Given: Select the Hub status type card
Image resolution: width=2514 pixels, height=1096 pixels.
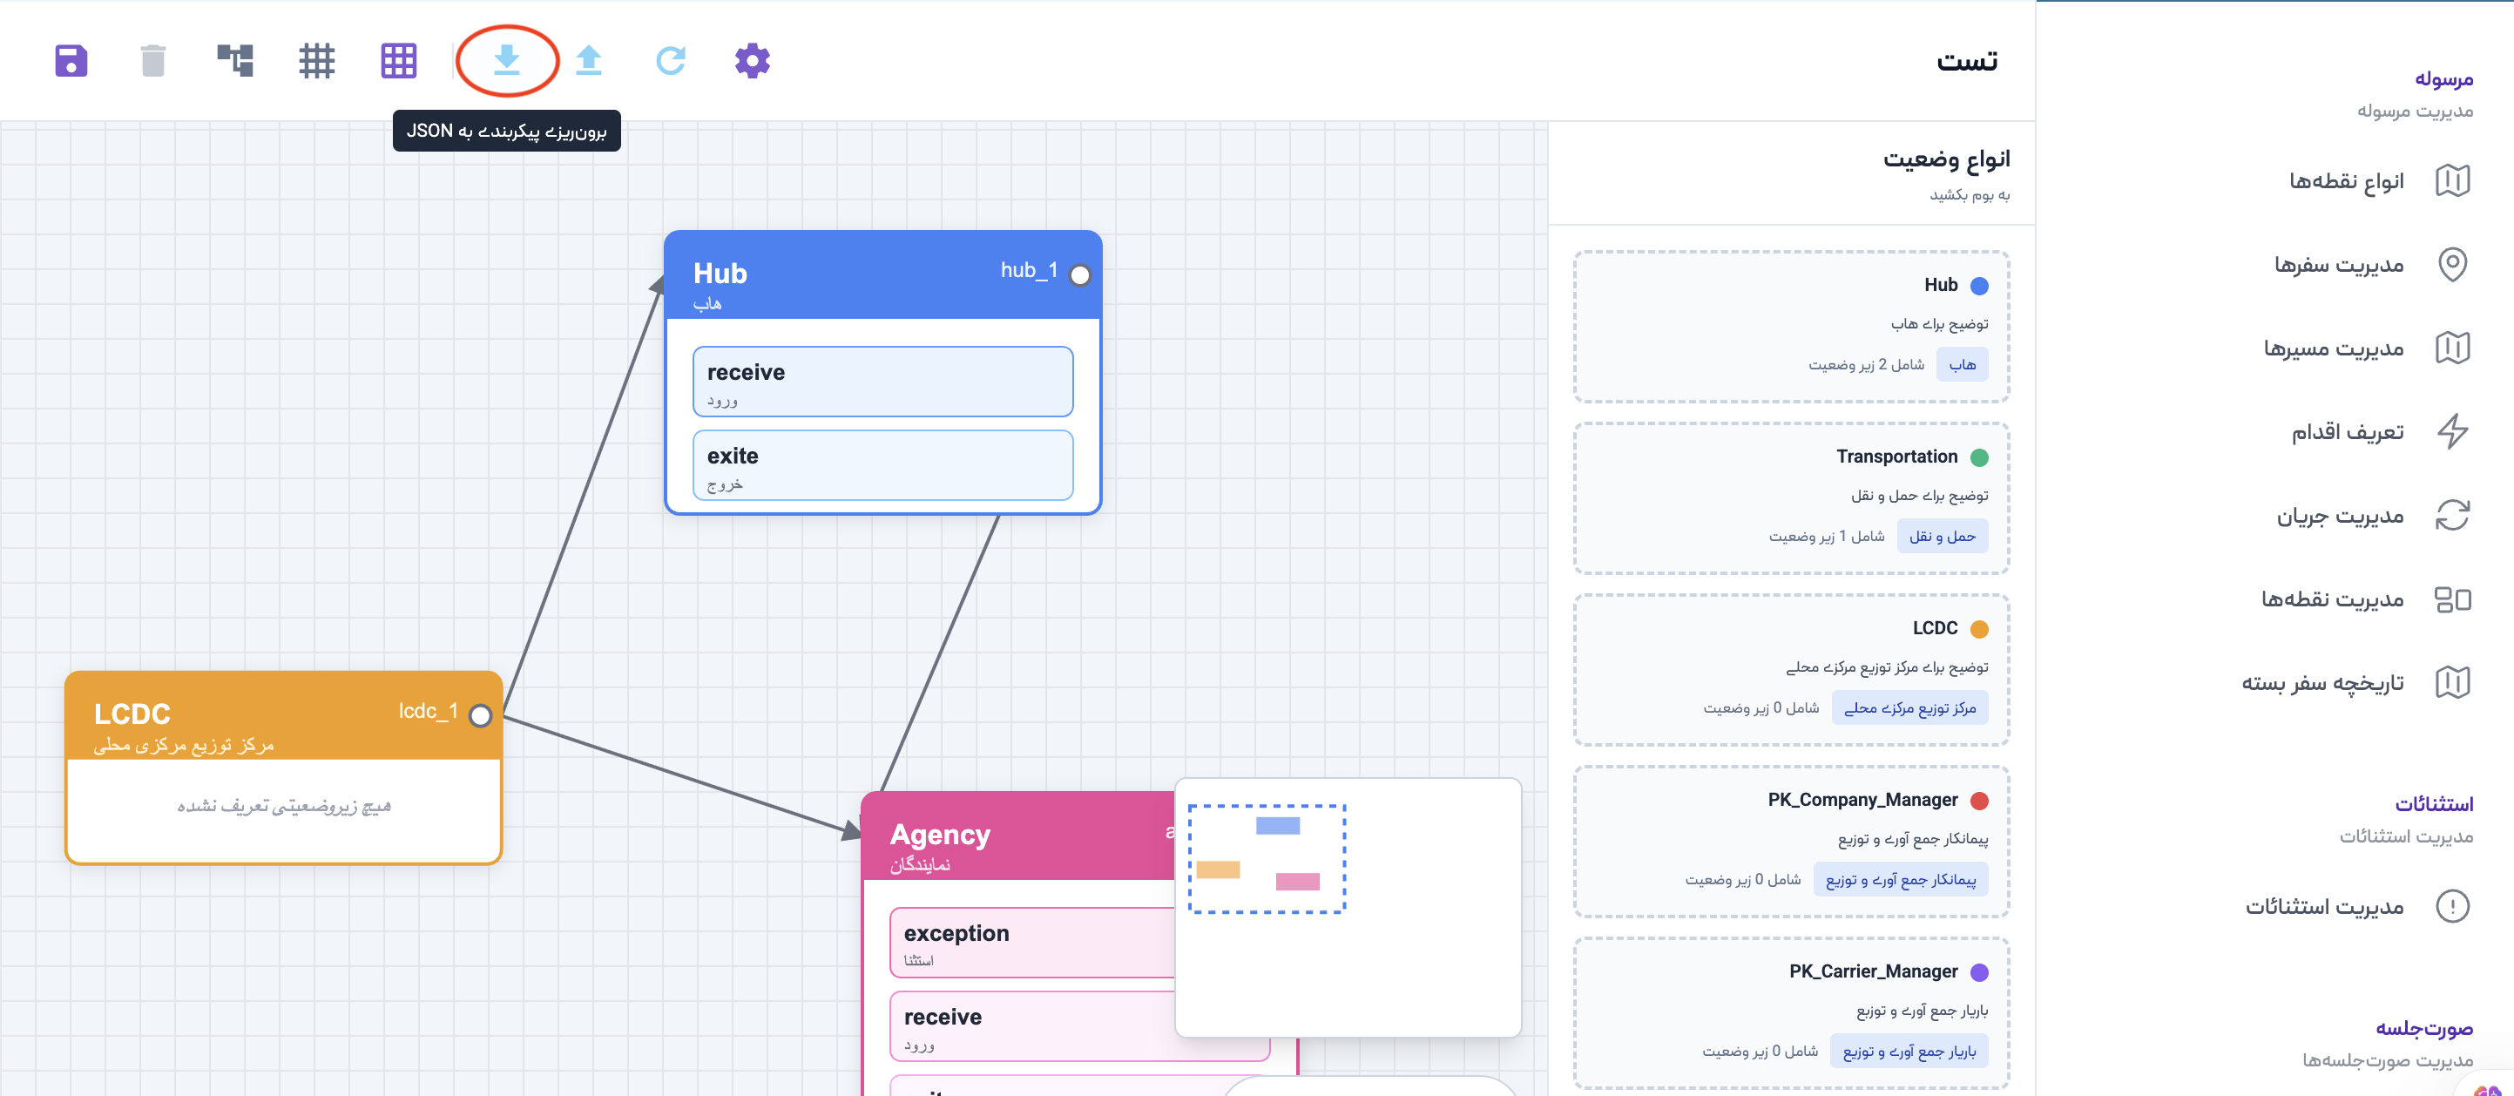Looking at the screenshot, I should coord(1791,326).
